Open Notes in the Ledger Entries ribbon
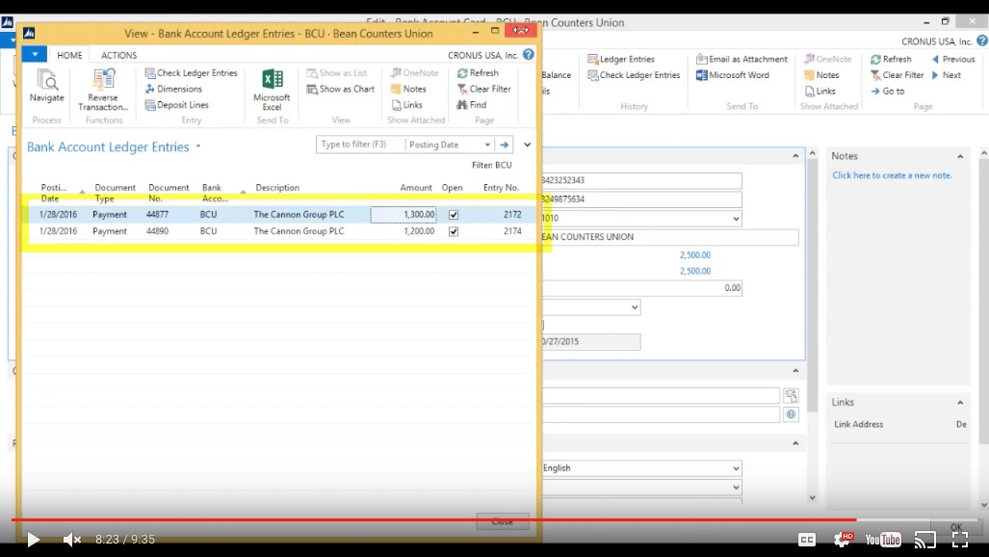The height and width of the screenshot is (557, 989). (x=408, y=89)
